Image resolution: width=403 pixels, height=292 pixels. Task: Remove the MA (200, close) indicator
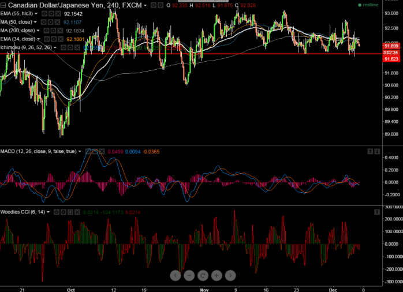pyautogui.click(x=60, y=31)
